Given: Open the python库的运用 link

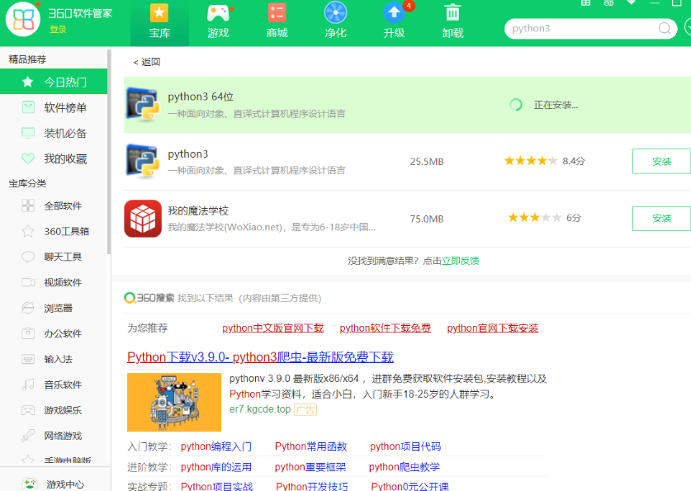Looking at the screenshot, I should pos(216,467).
